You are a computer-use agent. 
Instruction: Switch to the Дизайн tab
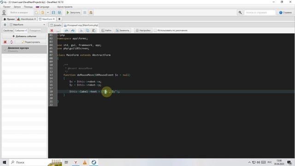(56, 25)
